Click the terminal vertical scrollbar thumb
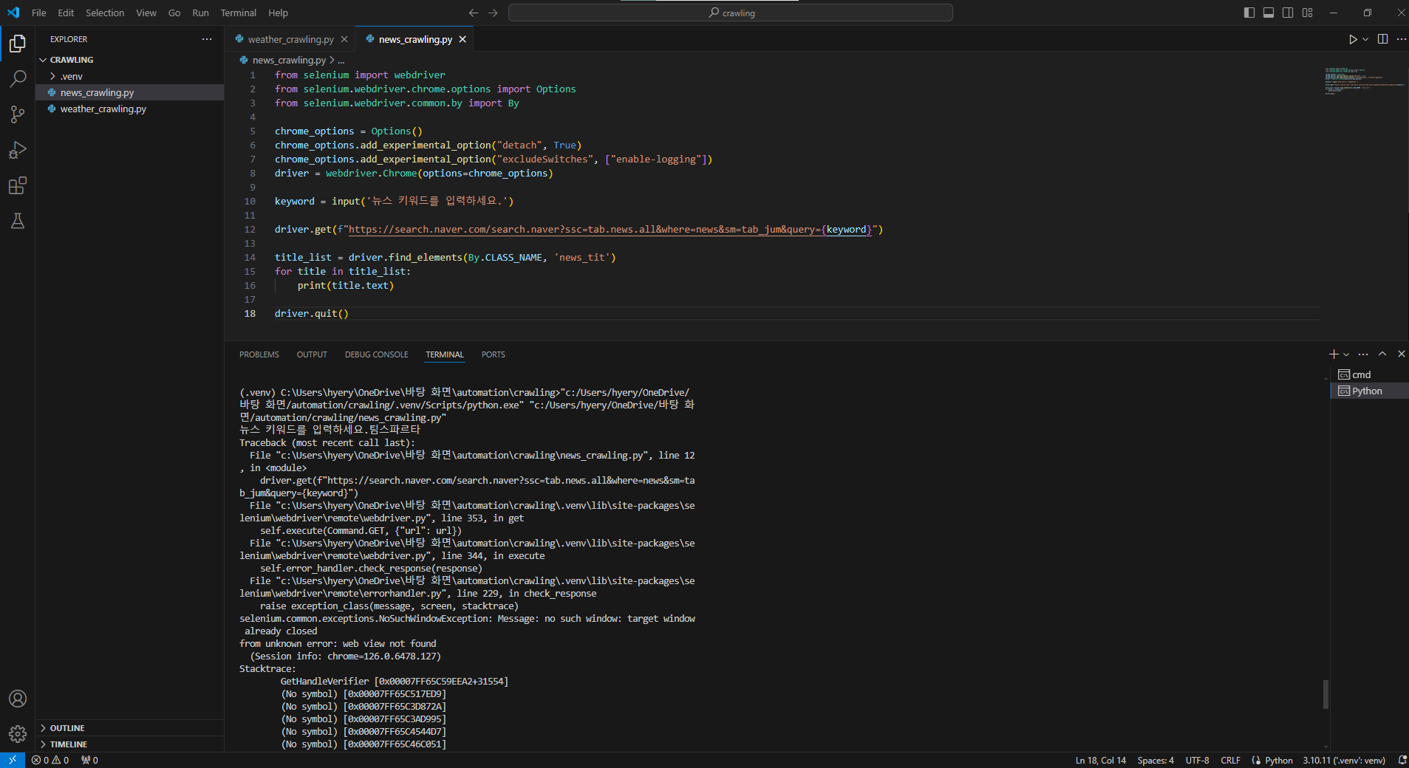This screenshot has height=768, width=1409. [x=1326, y=694]
